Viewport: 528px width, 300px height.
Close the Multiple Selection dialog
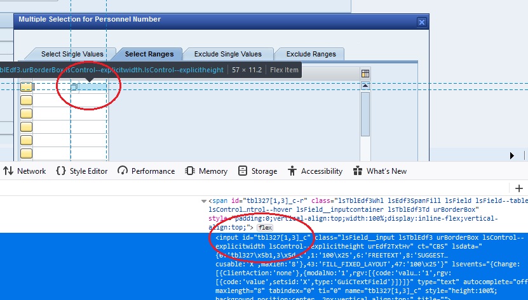422,22
